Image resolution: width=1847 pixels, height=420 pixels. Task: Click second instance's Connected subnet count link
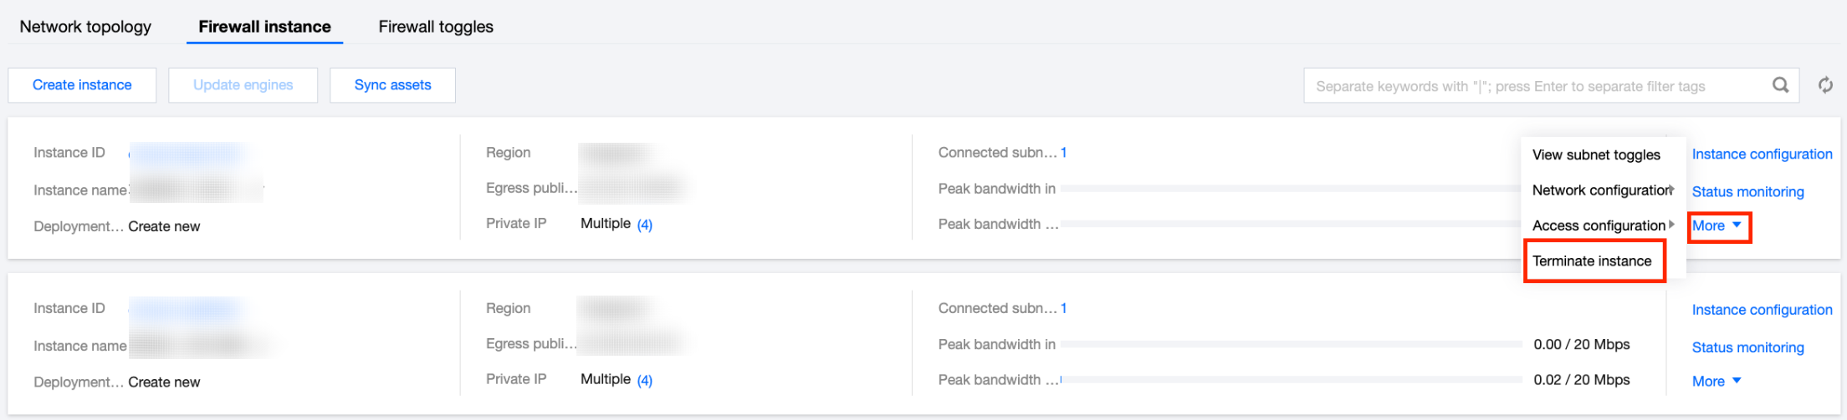click(1063, 309)
